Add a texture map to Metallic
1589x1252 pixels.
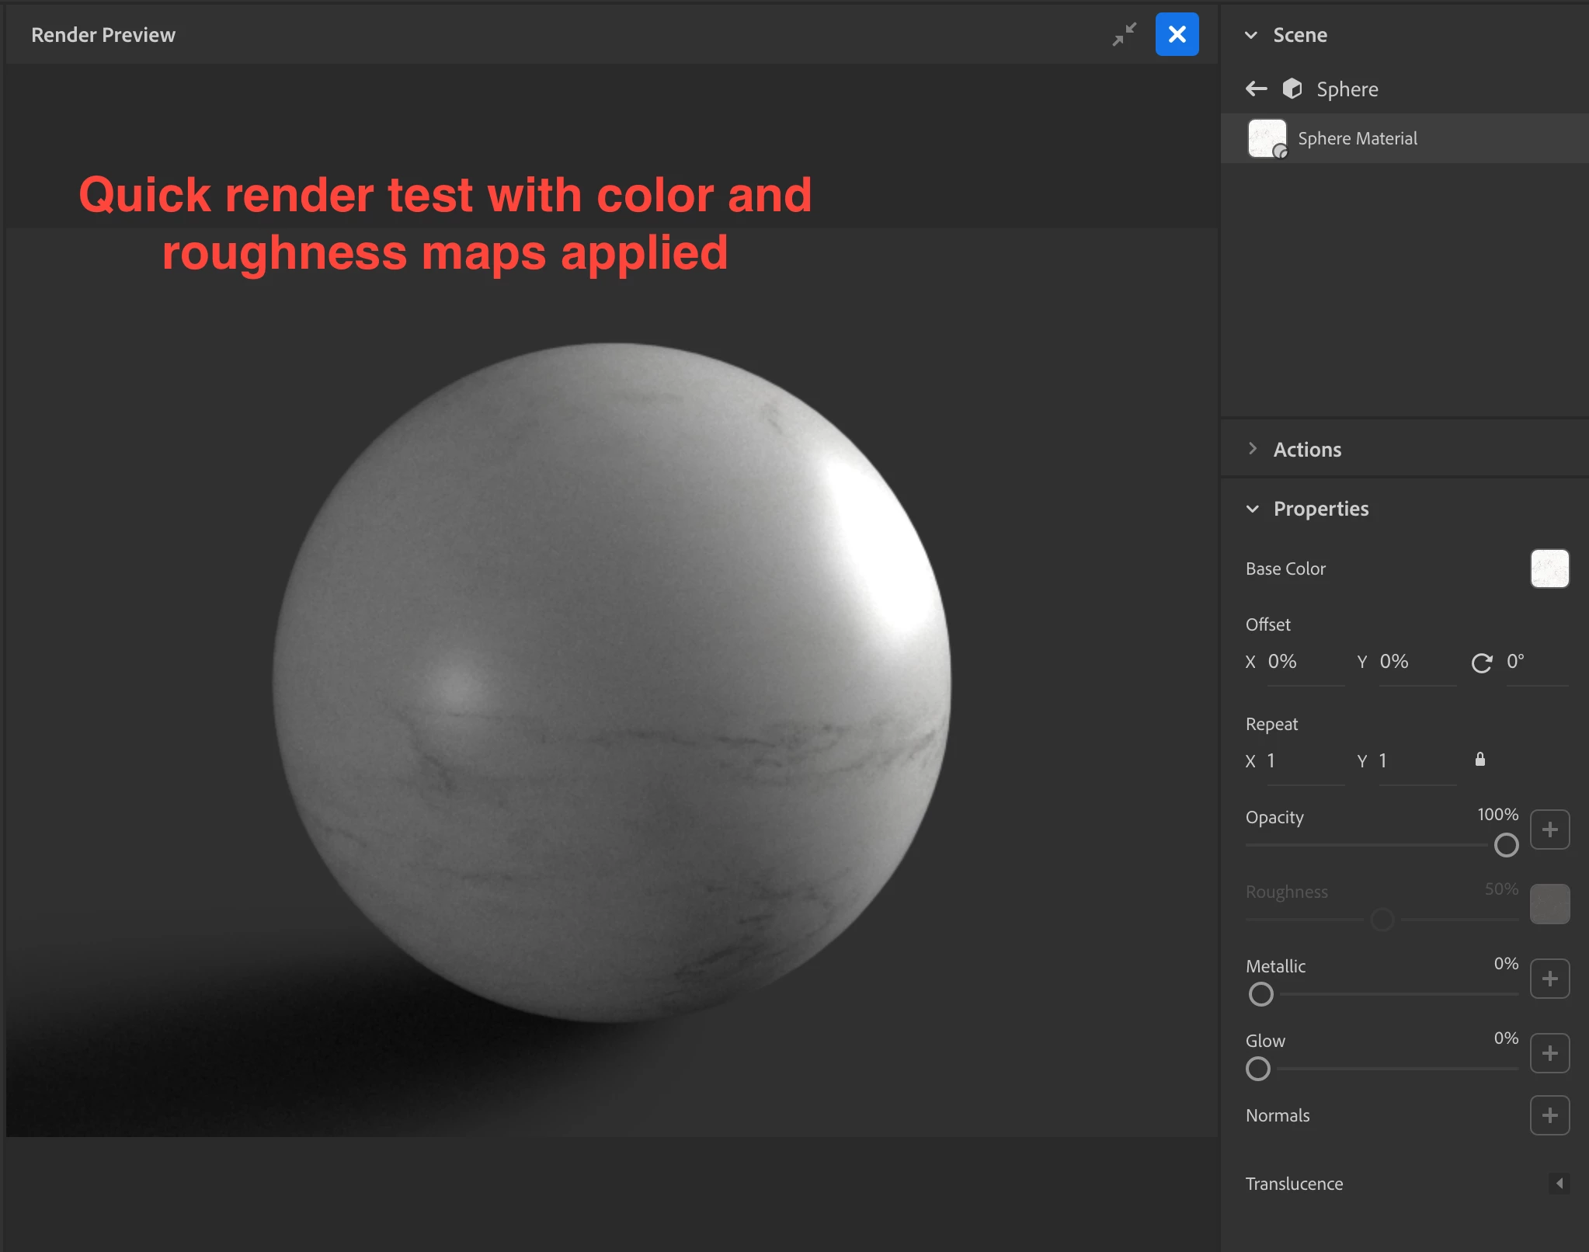pos(1549,979)
